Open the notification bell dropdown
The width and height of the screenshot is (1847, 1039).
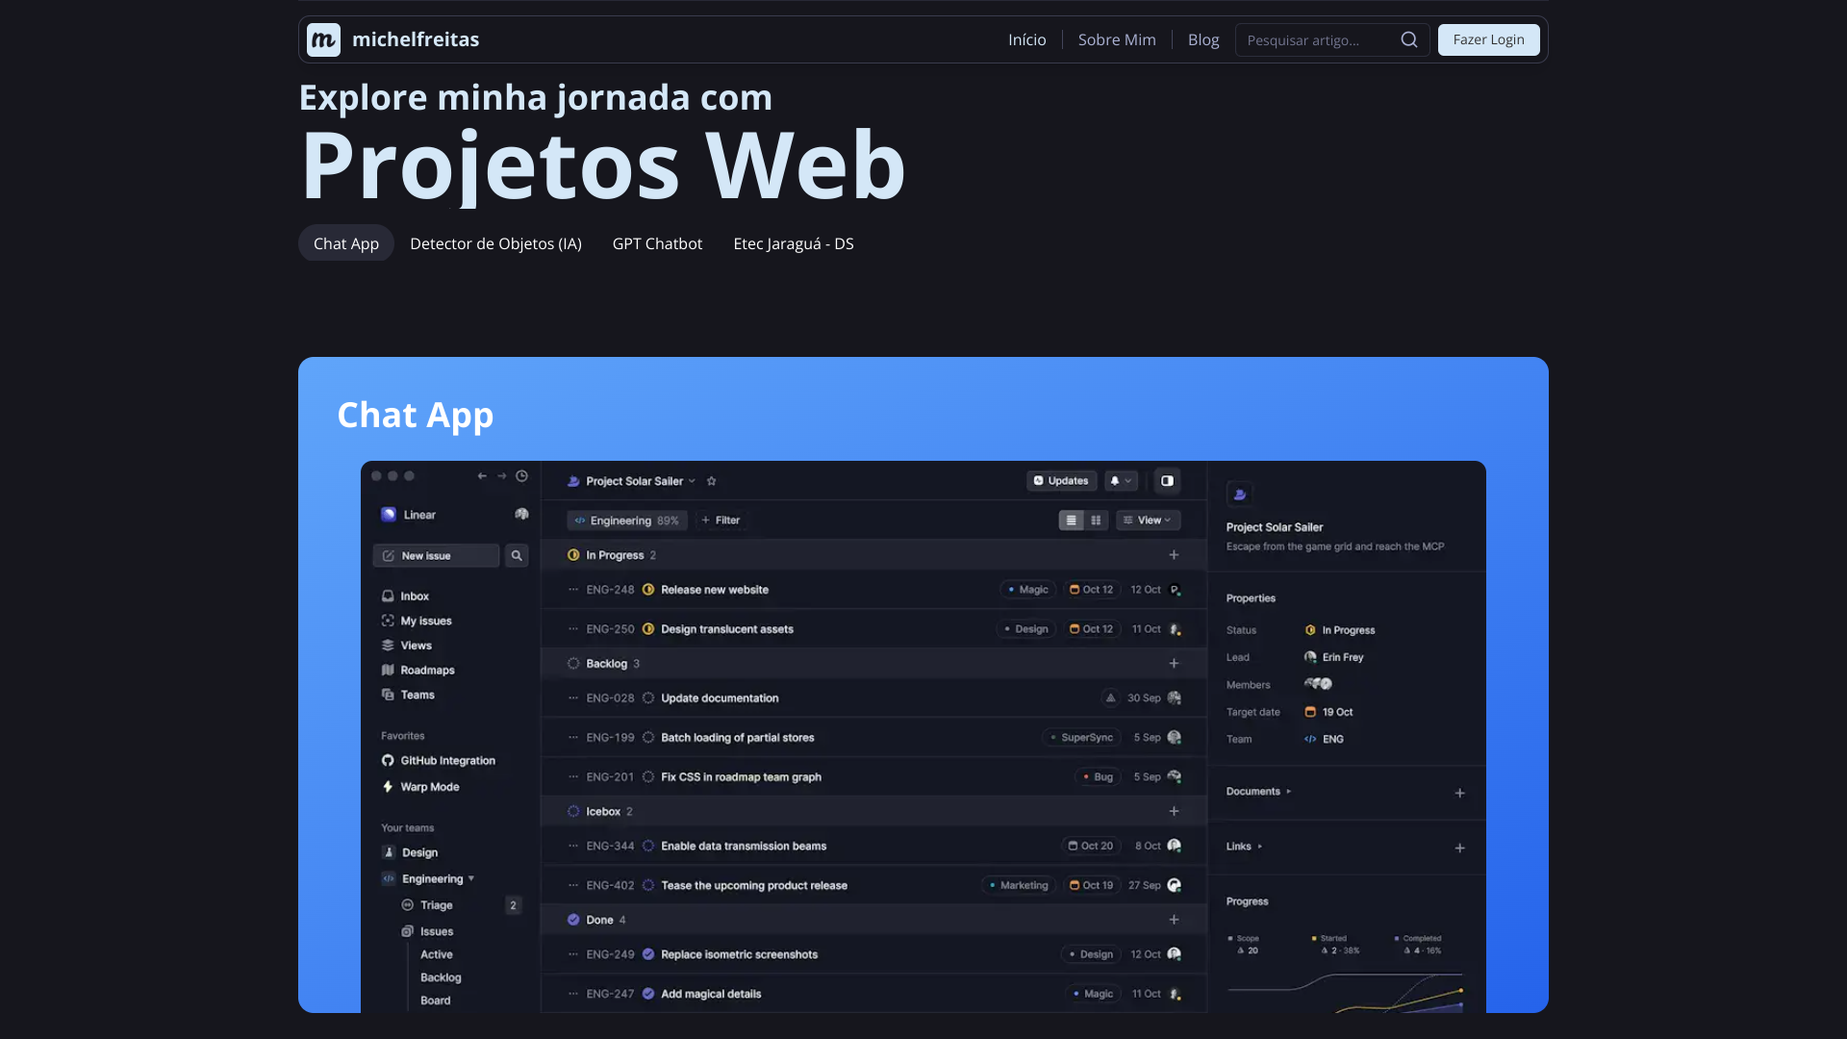pos(1120,481)
